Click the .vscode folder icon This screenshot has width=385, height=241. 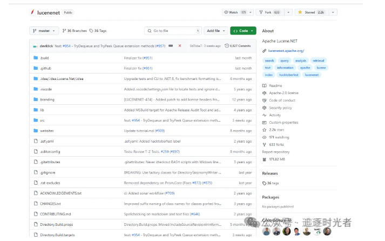36,89
